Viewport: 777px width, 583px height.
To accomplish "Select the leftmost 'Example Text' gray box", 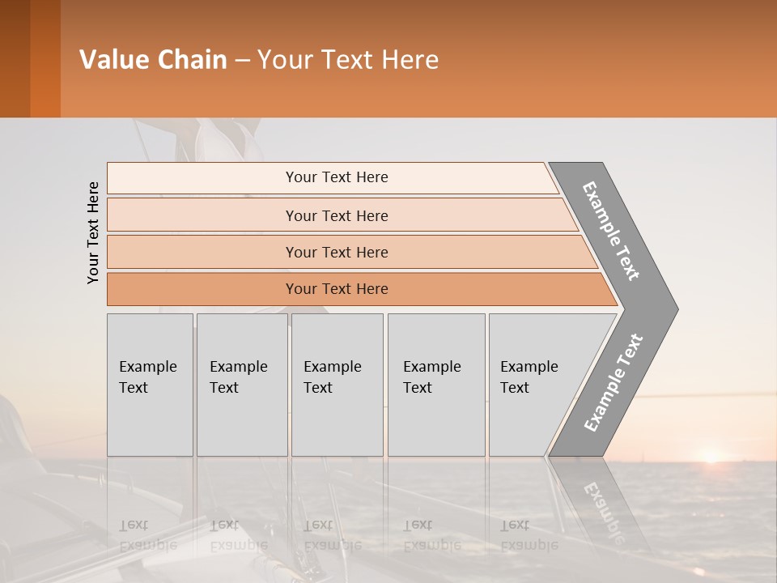I will (150, 385).
